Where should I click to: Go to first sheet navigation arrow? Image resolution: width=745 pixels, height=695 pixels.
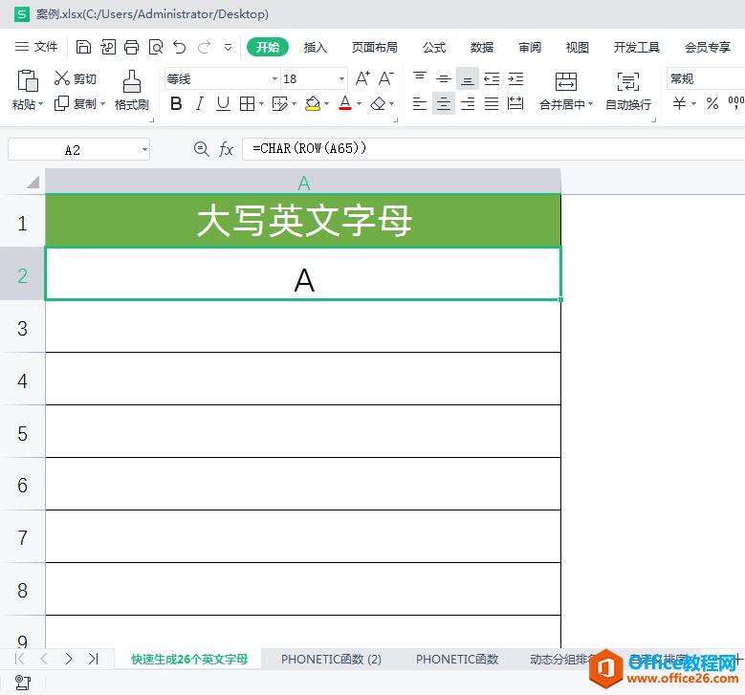click(20, 659)
